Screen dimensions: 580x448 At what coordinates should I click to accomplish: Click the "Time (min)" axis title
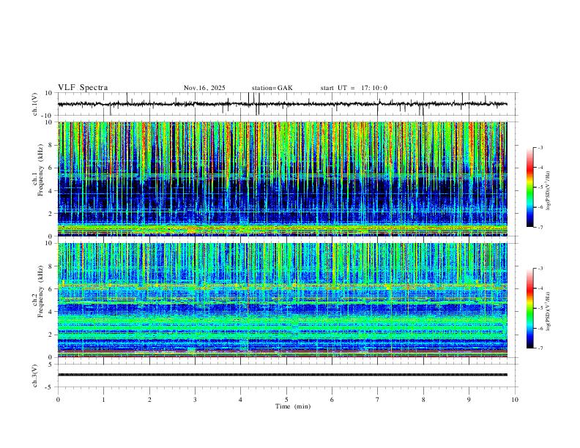[293, 406]
